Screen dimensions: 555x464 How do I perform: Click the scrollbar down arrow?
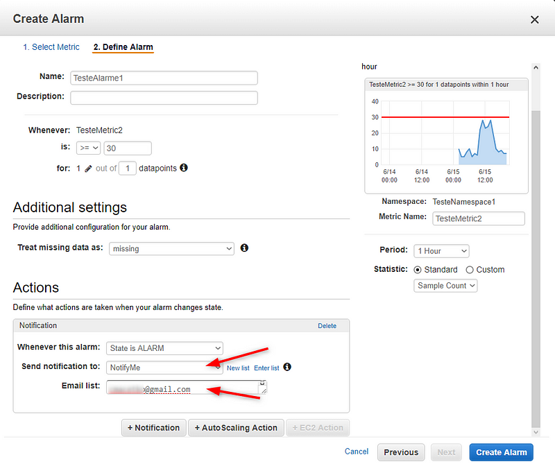click(x=536, y=432)
